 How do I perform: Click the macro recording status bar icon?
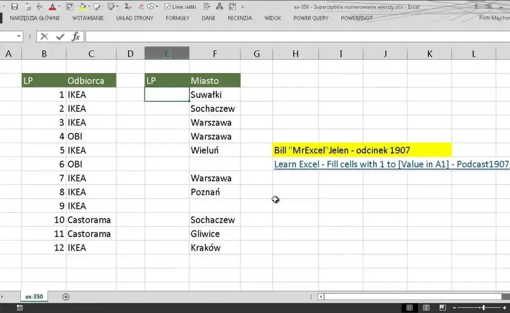[20, 307]
